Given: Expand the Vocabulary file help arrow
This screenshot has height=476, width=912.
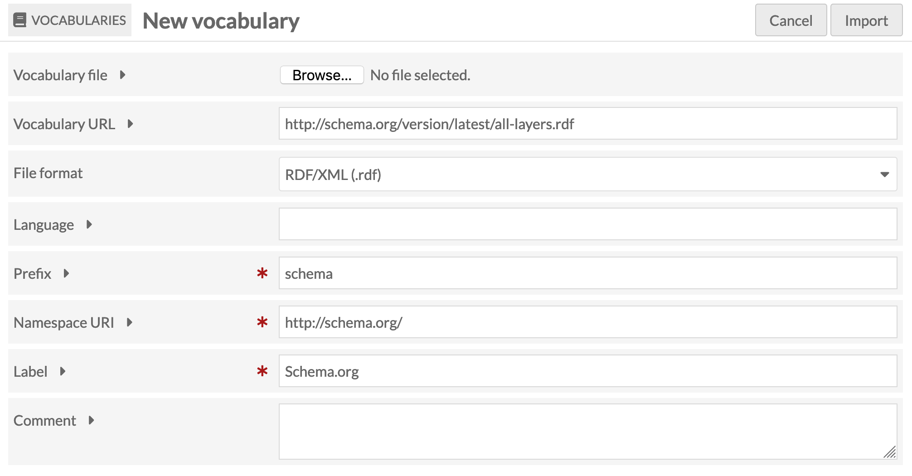Looking at the screenshot, I should (x=122, y=75).
